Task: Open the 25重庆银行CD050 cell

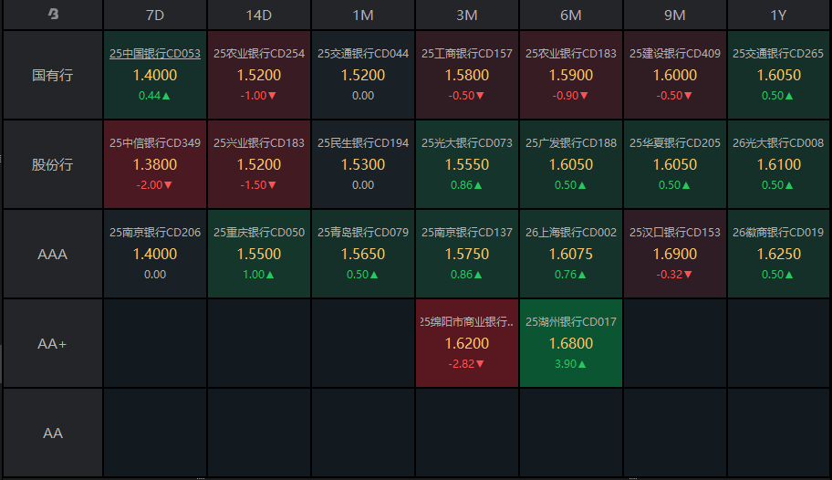Action: (x=259, y=254)
